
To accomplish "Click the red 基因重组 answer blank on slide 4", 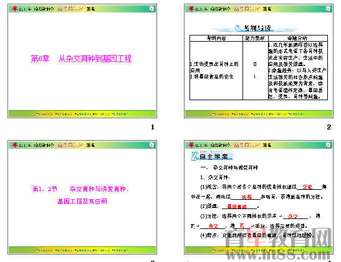I will (x=237, y=207).
